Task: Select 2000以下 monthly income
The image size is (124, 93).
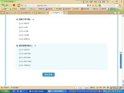Action: tap(20, 50)
